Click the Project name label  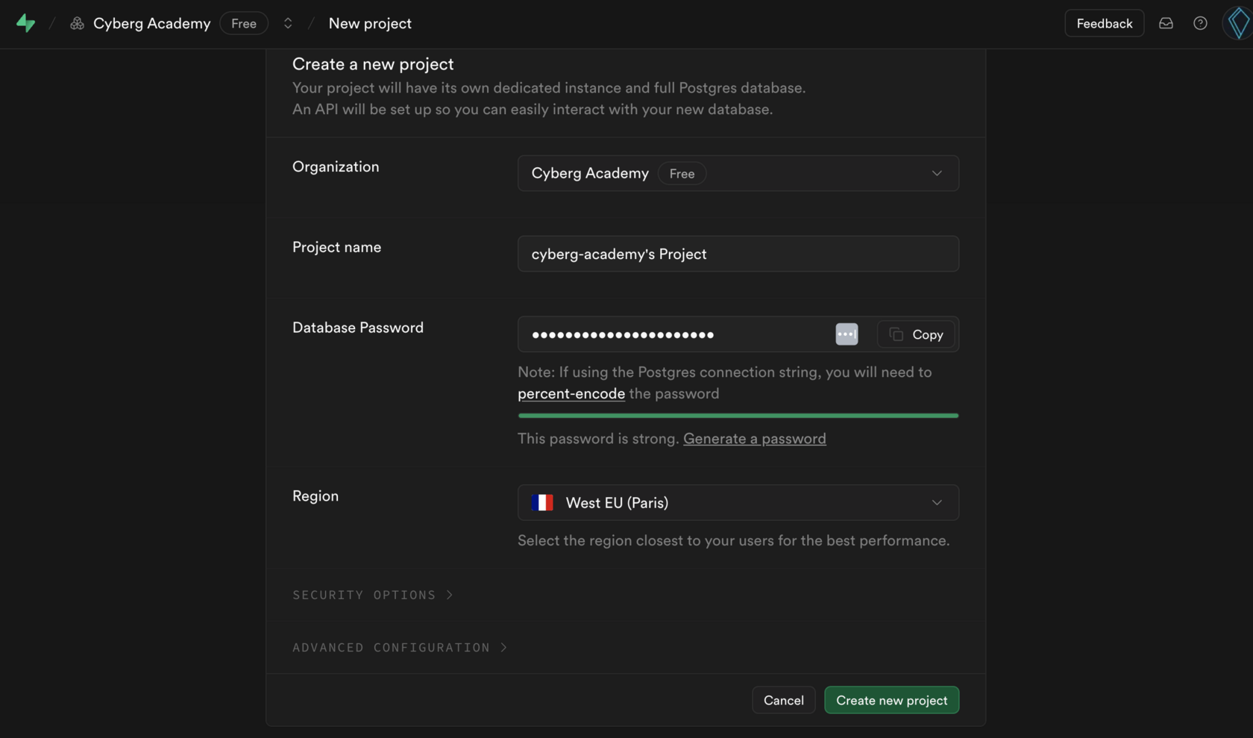pyautogui.click(x=336, y=247)
